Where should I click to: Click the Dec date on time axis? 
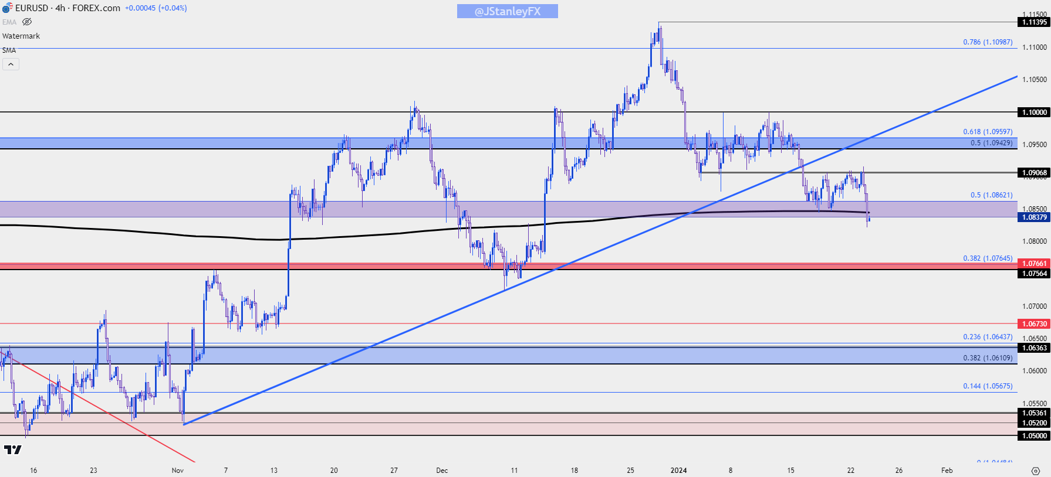coord(442,471)
